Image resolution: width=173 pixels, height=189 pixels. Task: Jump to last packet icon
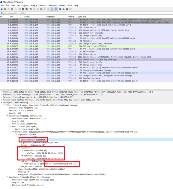48,9
